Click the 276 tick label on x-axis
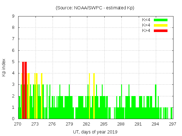The width and height of the screenshot is (182, 136). tap(52, 124)
